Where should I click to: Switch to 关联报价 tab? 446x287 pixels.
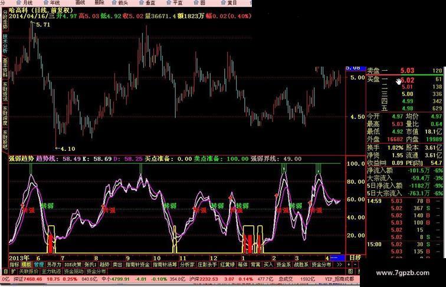(28, 271)
